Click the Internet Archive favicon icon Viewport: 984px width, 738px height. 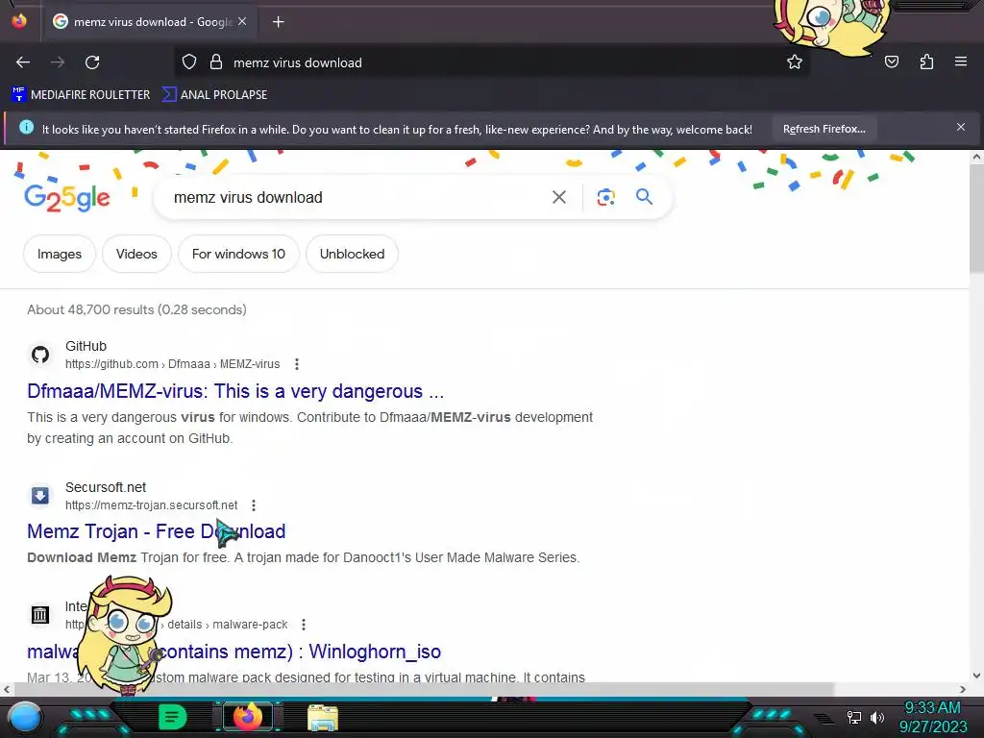point(40,614)
